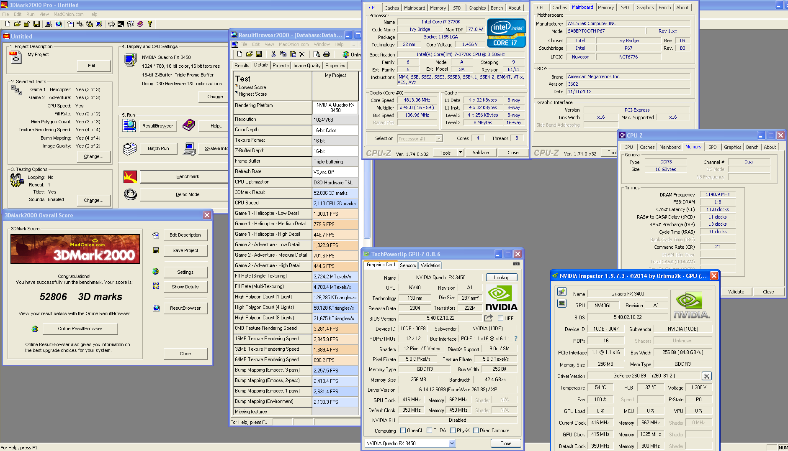Click Online ResultBrowser button
788x451 pixels.
pyautogui.click(x=80, y=329)
